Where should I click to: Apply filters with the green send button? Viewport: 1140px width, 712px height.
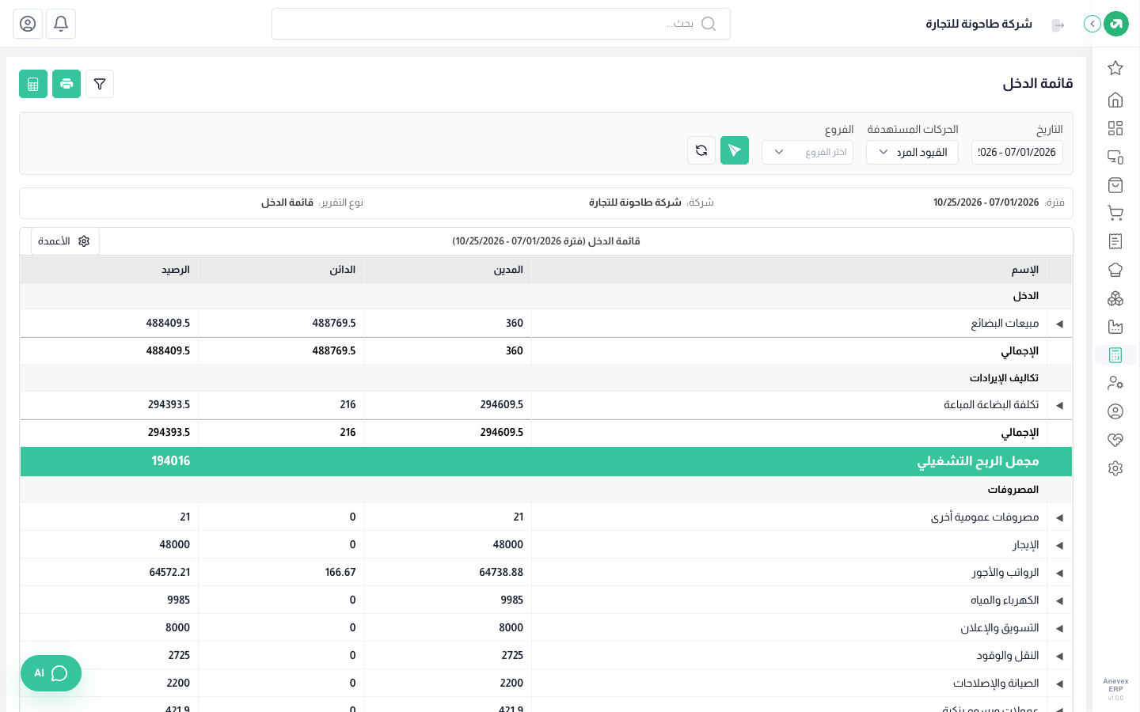click(735, 150)
